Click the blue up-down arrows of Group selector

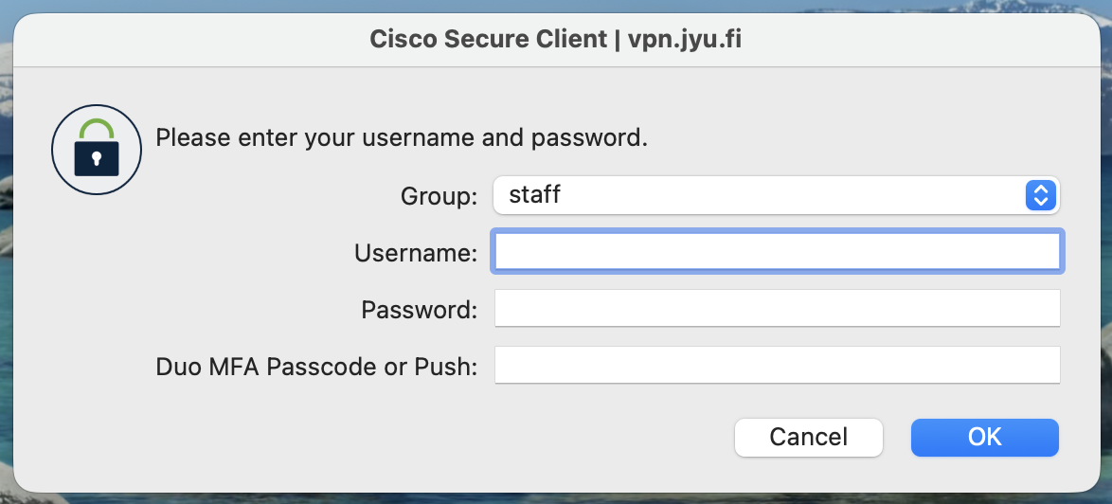click(1041, 196)
